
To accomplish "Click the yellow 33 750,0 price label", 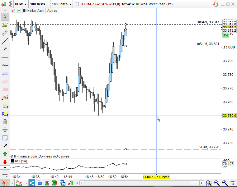I will click(229, 116).
